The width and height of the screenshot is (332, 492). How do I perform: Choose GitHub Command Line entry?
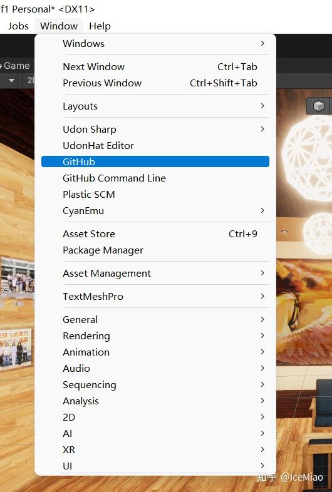pos(155,178)
